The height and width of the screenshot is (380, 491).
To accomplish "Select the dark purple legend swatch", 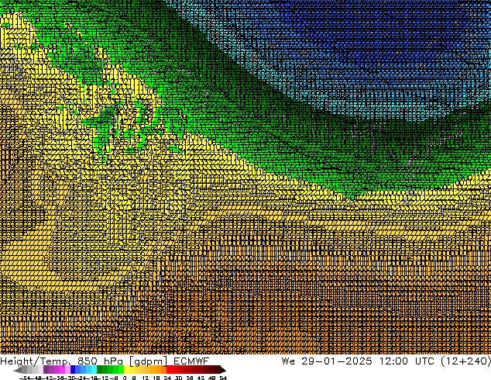I will tap(46, 370).
